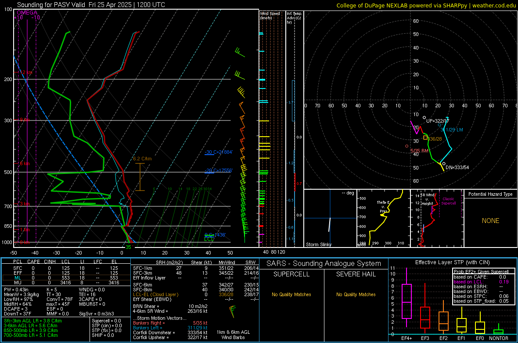The height and width of the screenshot is (343, 518).
Task: Select the magenta 'based on LCL:' row
Action: pyautogui.click(x=481, y=282)
